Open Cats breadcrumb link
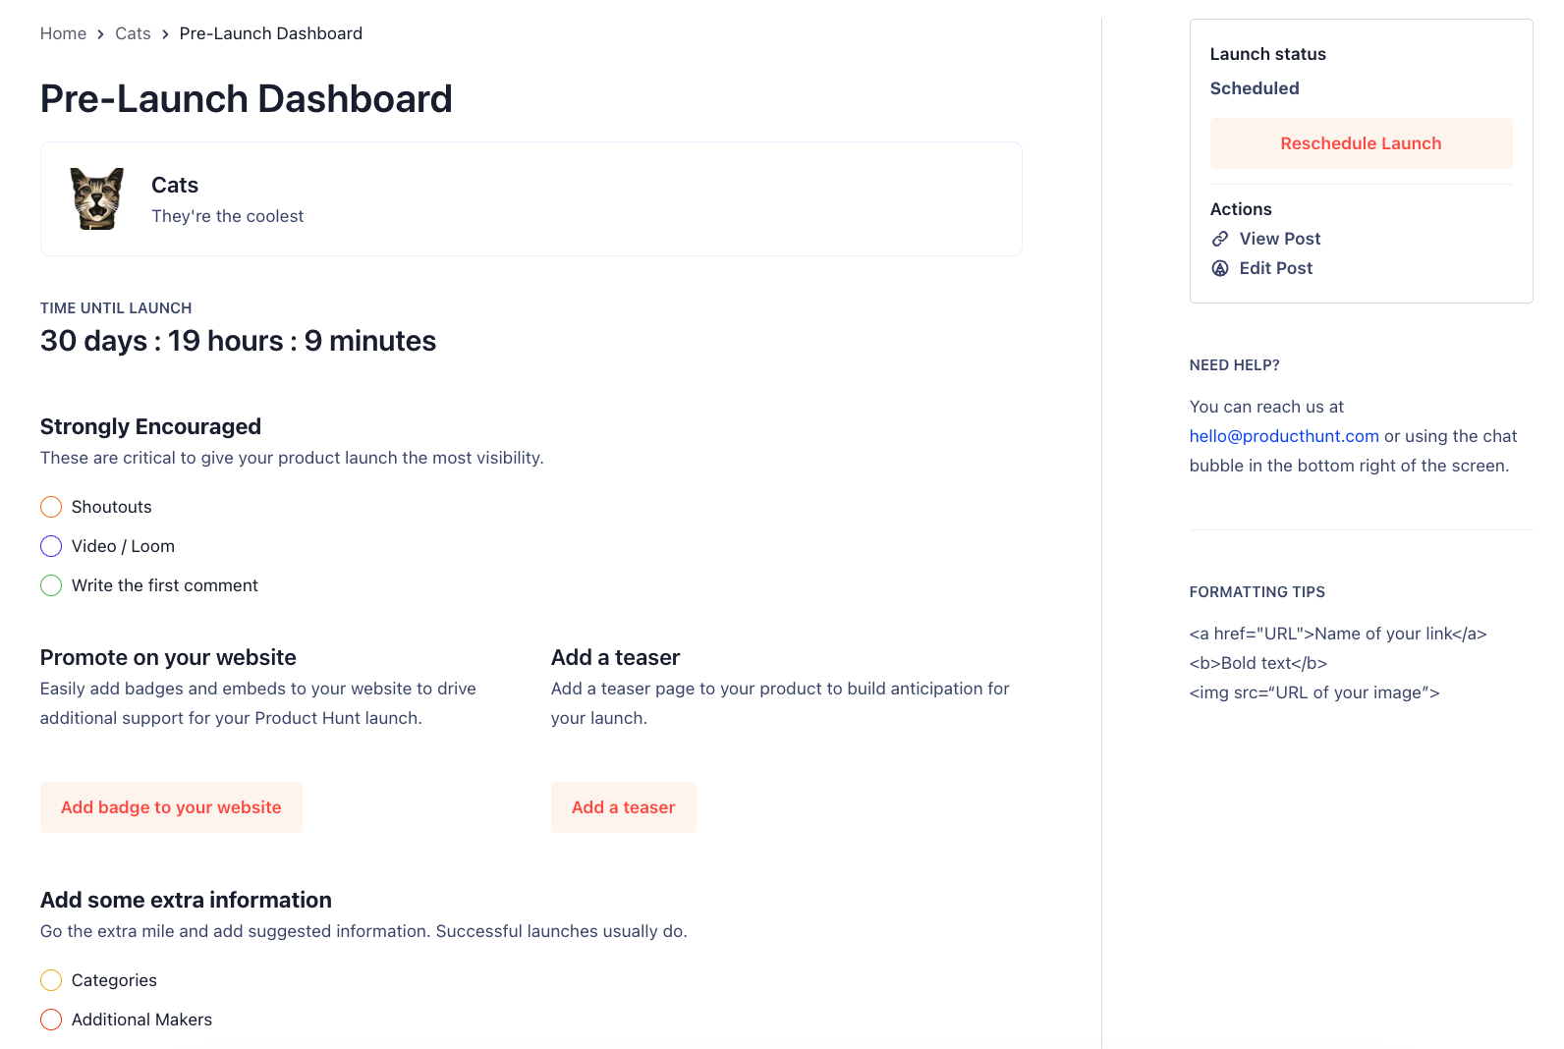The width and height of the screenshot is (1564, 1049). [x=133, y=33]
